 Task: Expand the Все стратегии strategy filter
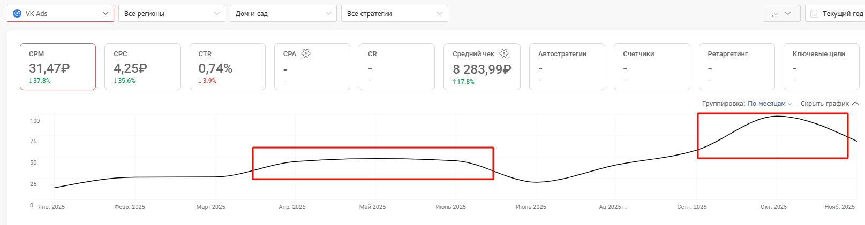(x=394, y=13)
